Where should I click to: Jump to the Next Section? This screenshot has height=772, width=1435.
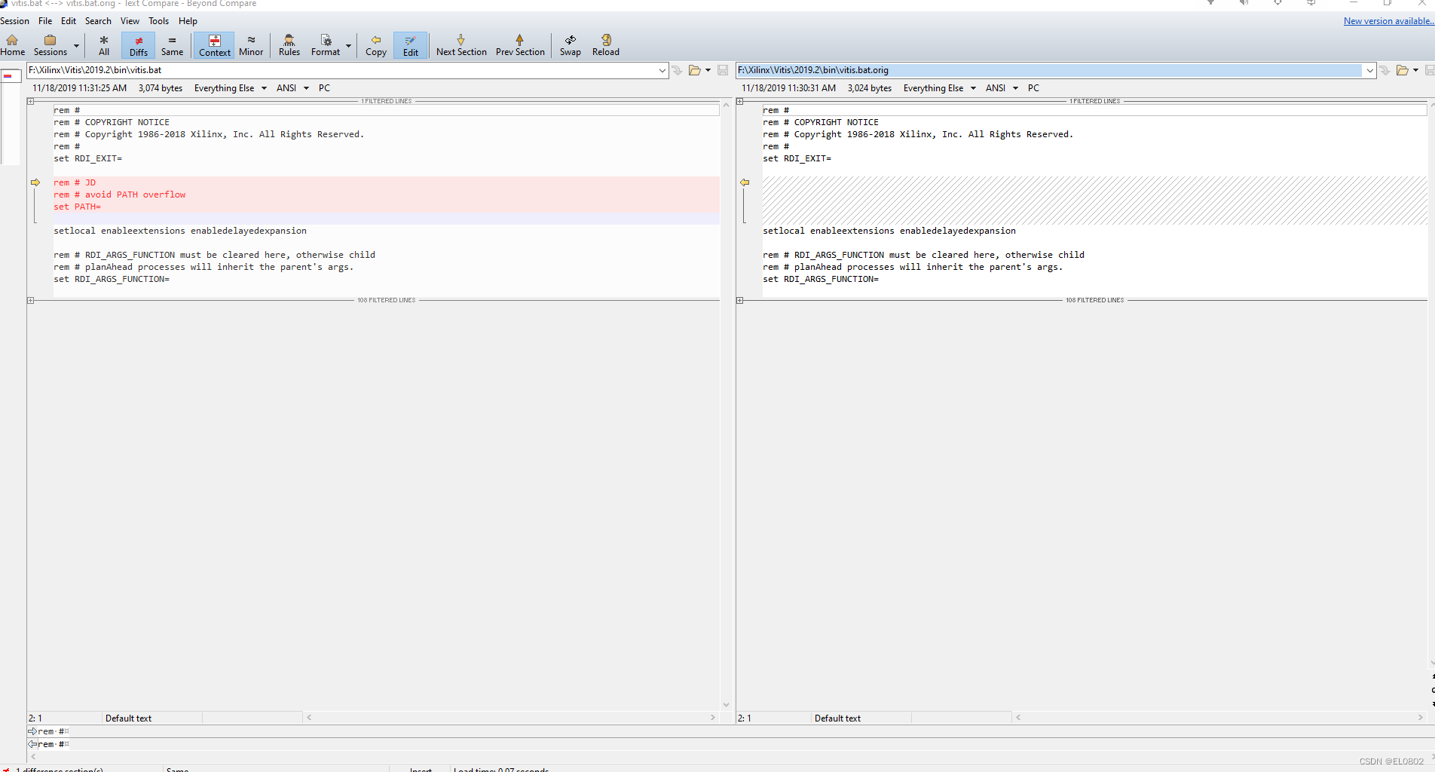(x=460, y=44)
